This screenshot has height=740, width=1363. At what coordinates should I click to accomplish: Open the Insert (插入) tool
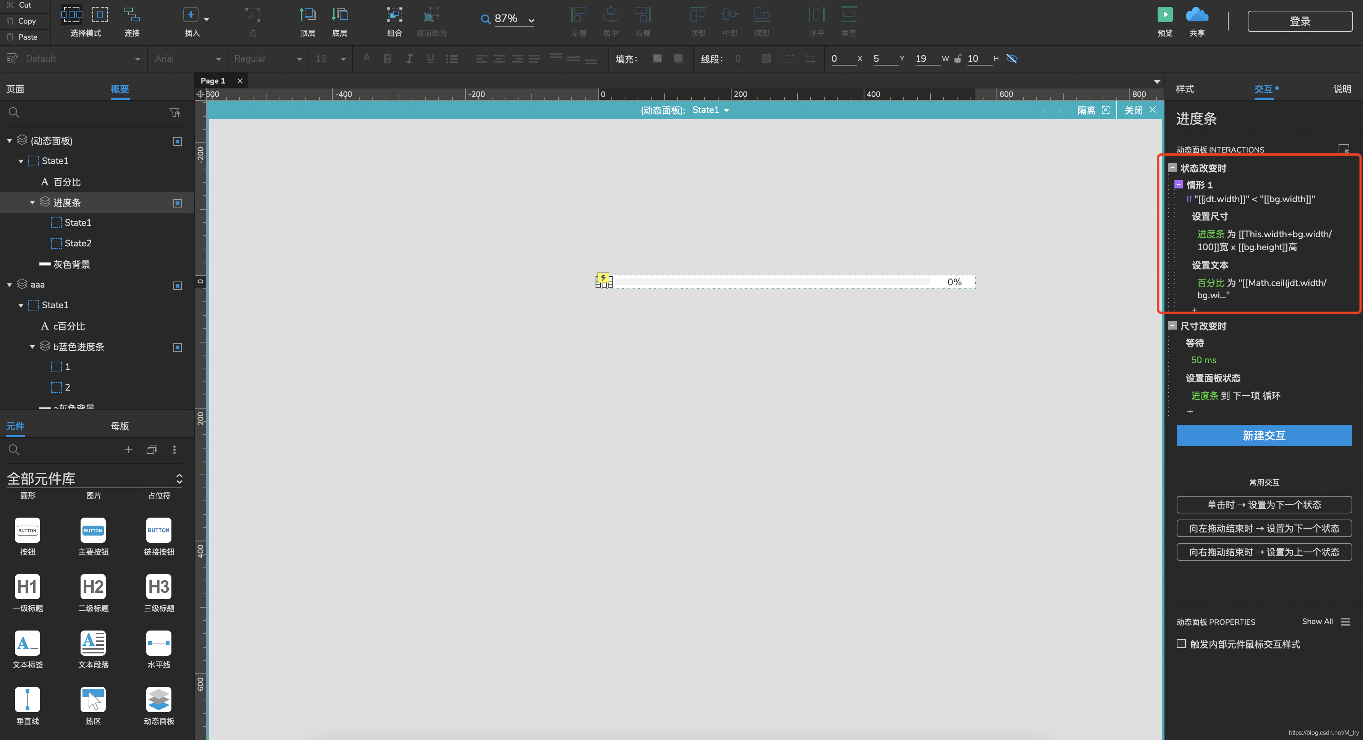tap(191, 14)
